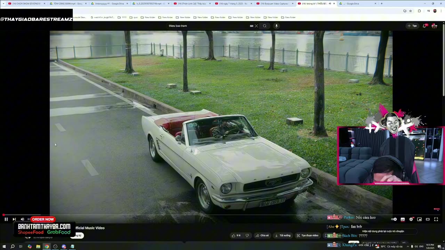Open Task View on taskbar
The image size is (445, 250).
21,247
